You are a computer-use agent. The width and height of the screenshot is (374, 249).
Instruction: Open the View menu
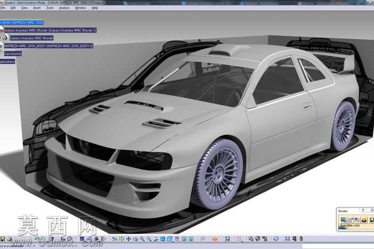coord(24,8)
